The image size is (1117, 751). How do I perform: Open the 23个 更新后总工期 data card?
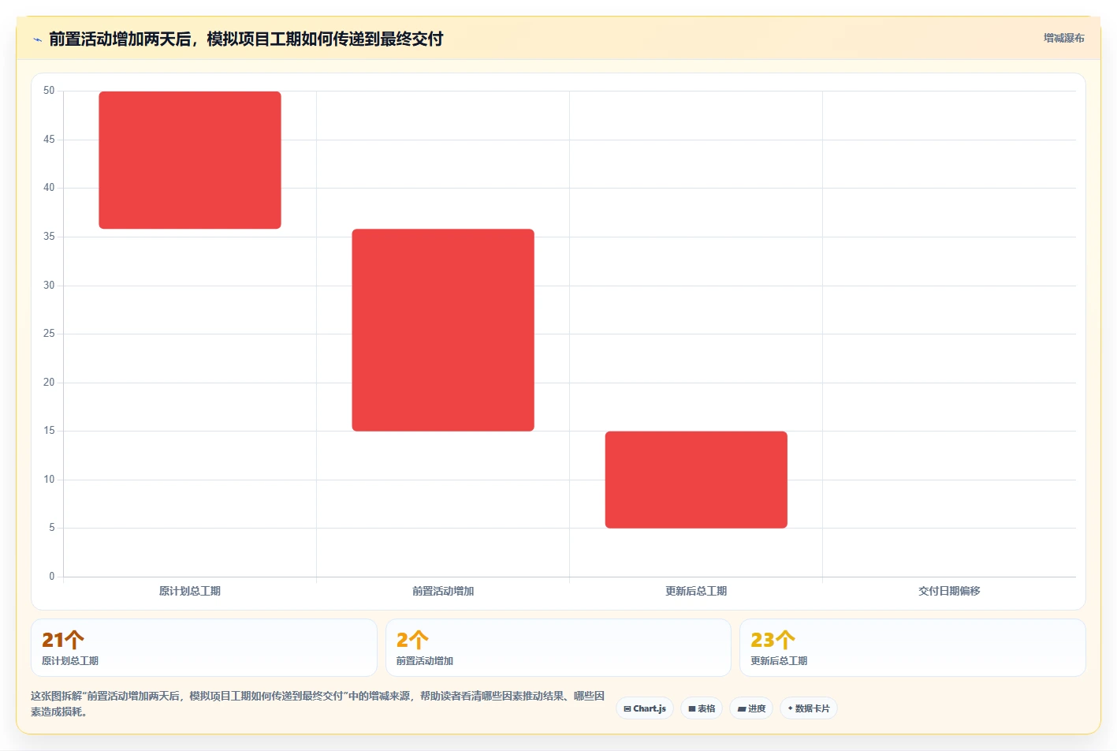912,648
